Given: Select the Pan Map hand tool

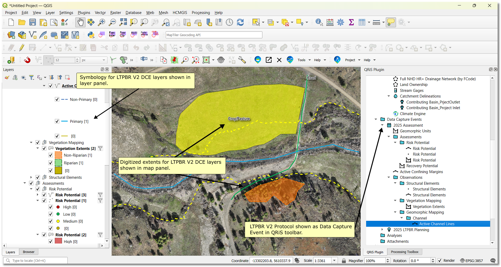Looking at the screenshot, I should pyautogui.click(x=80, y=22).
